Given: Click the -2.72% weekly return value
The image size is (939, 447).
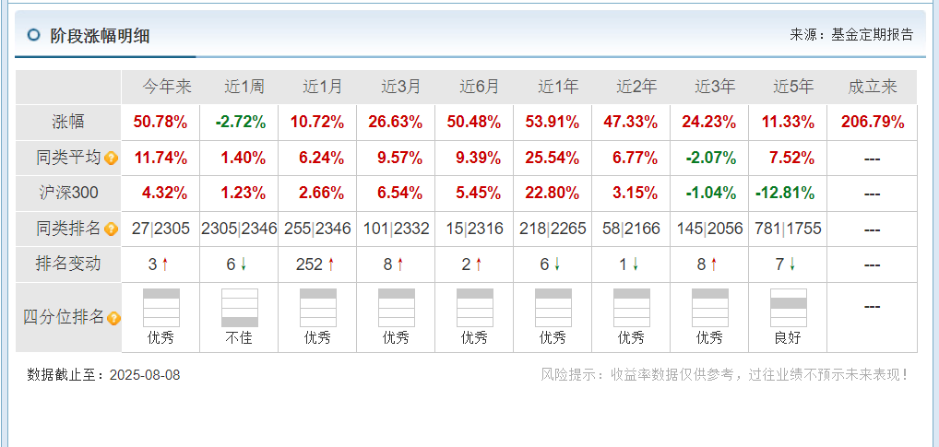Looking at the screenshot, I should [240, 123].
